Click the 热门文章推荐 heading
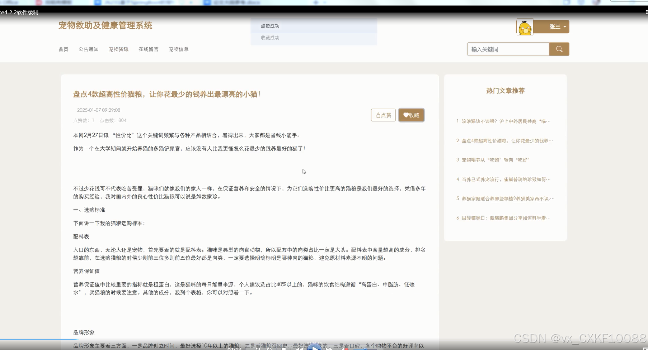648x350 pixels. click(506, 91)
